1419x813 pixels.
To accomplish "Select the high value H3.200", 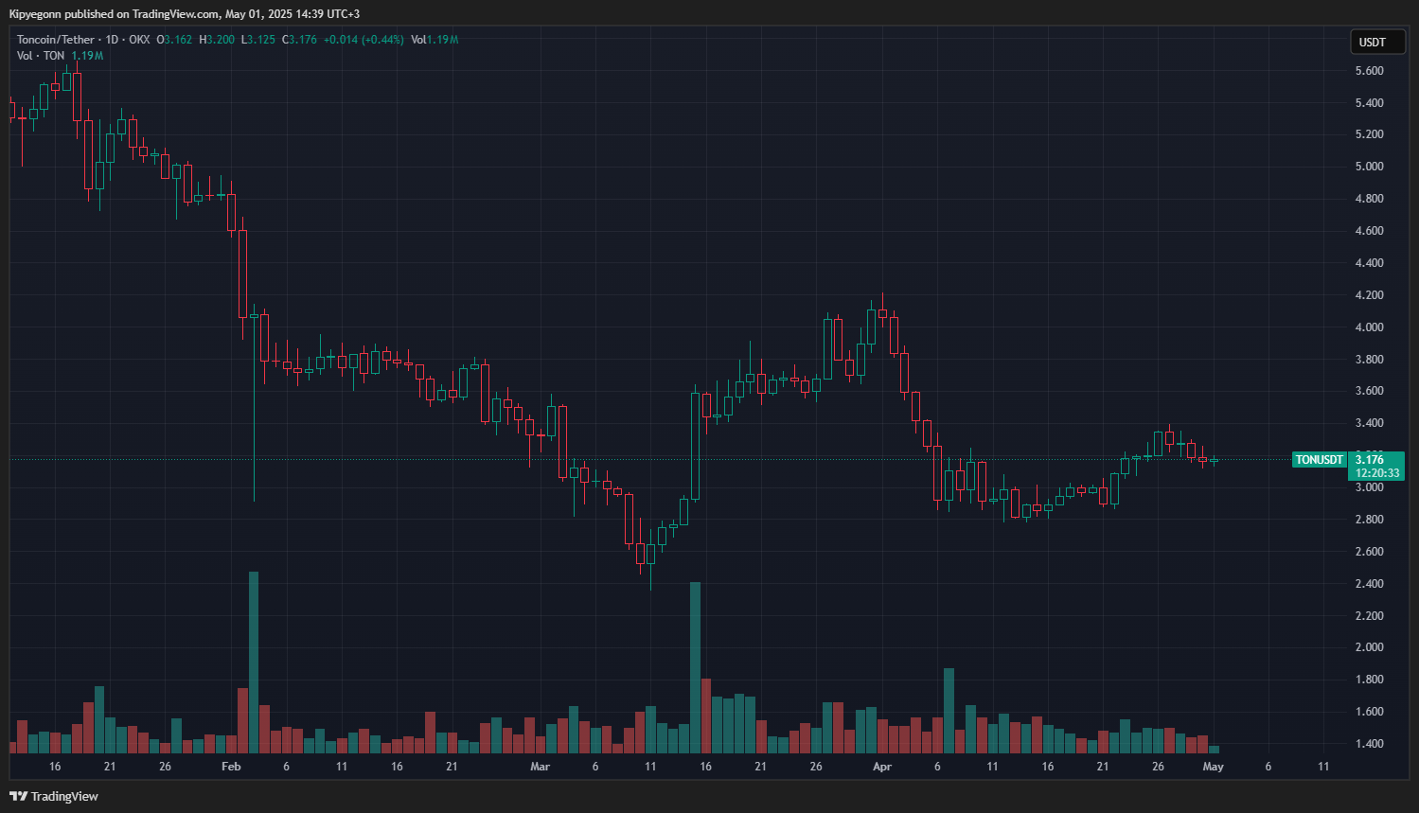I will 217,40.
